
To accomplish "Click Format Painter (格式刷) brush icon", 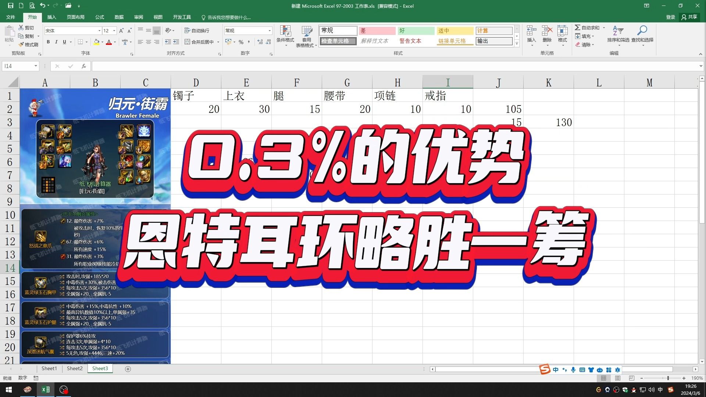I will [x=21, y=44].
